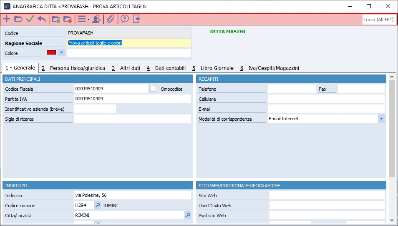Screen dimensions: 398x226
Task: Click the folder icon with red dot
Action: pyautogui.click(x=68, y=19)
